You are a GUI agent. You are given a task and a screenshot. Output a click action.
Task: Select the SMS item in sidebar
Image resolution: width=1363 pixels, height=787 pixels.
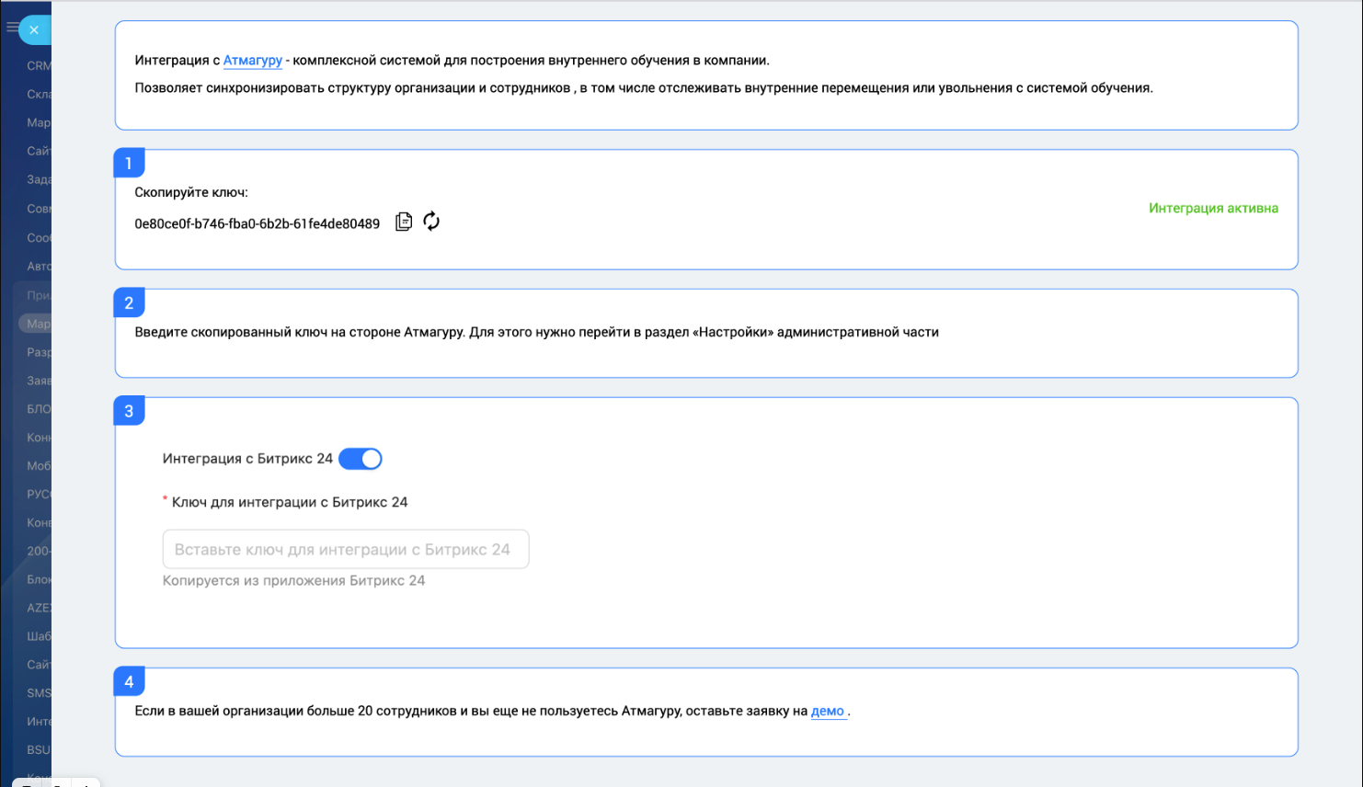coord(39,693)
